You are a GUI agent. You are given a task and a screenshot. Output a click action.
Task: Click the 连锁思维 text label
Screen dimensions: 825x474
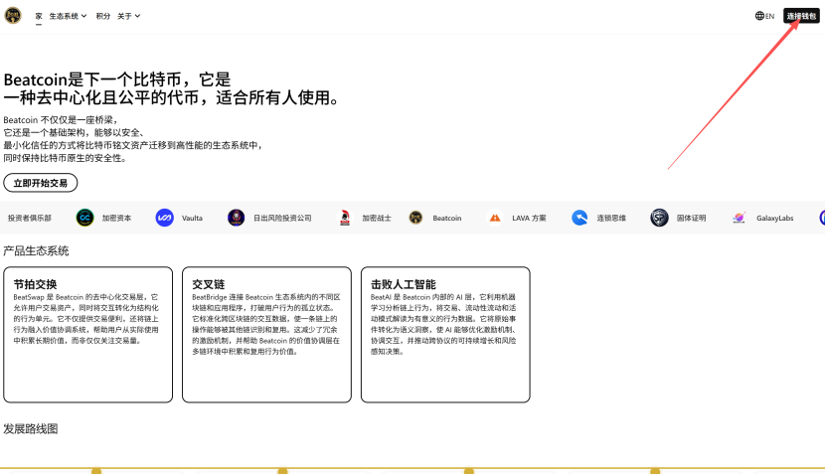tap(611, 218)
